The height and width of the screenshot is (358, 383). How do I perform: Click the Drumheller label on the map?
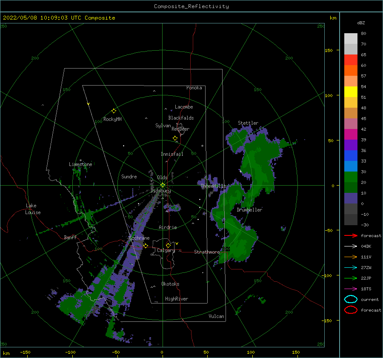point(249,210)
